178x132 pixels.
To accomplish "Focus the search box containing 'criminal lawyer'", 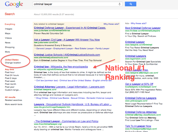I will [76, 4].
